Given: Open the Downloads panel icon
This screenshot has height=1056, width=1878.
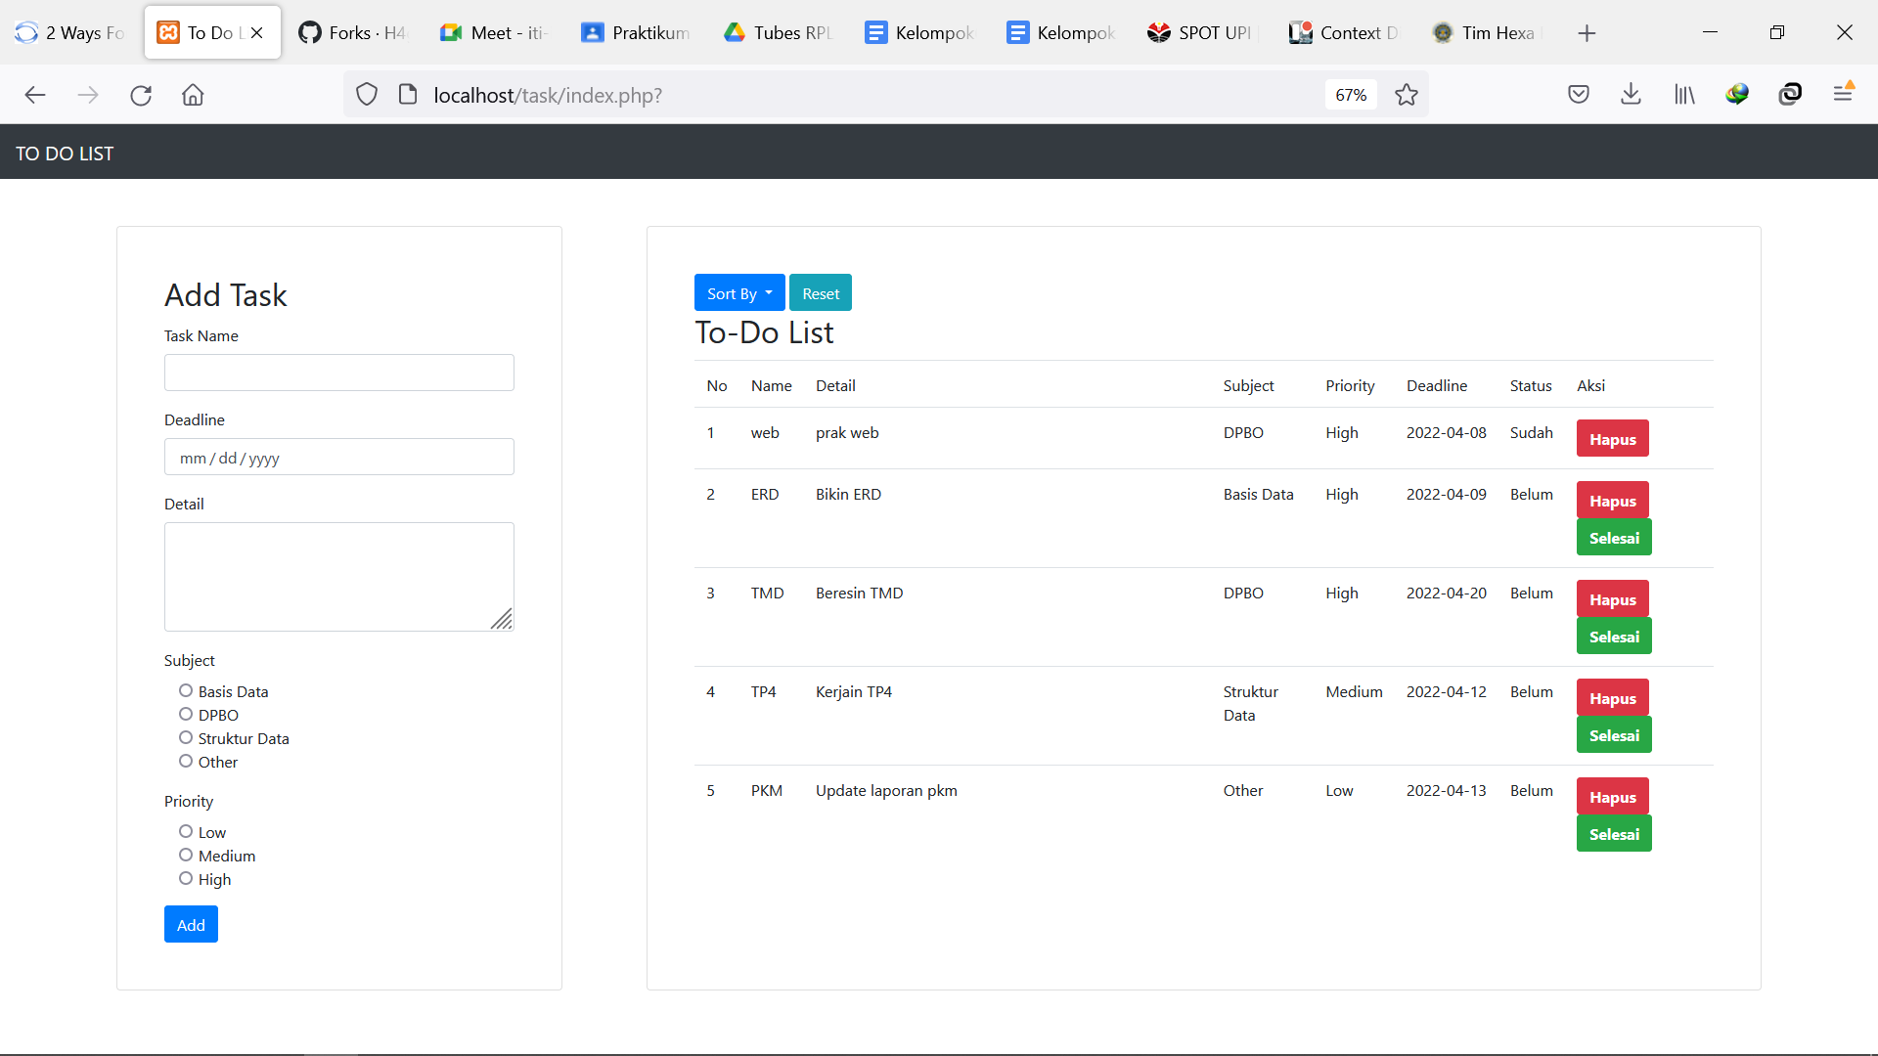Looking at the screenshot, I should [1631, 94].
